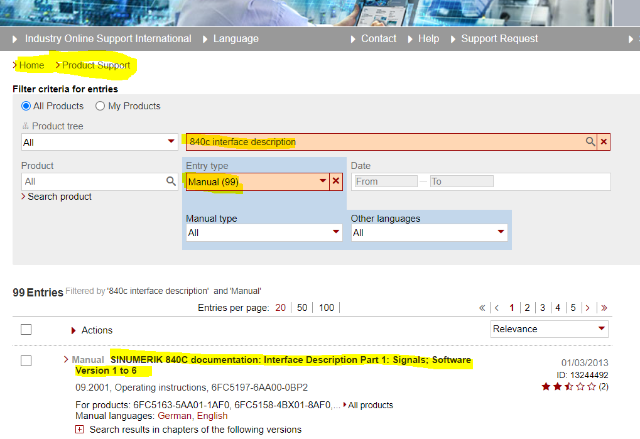Open the Entry type 'Manual (99)' dropdown
This screenshot has height=439, width=640.
coord(258,182)
